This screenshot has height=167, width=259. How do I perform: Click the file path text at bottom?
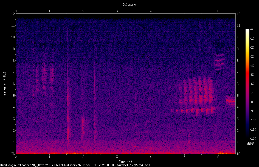tap(75, 165)
